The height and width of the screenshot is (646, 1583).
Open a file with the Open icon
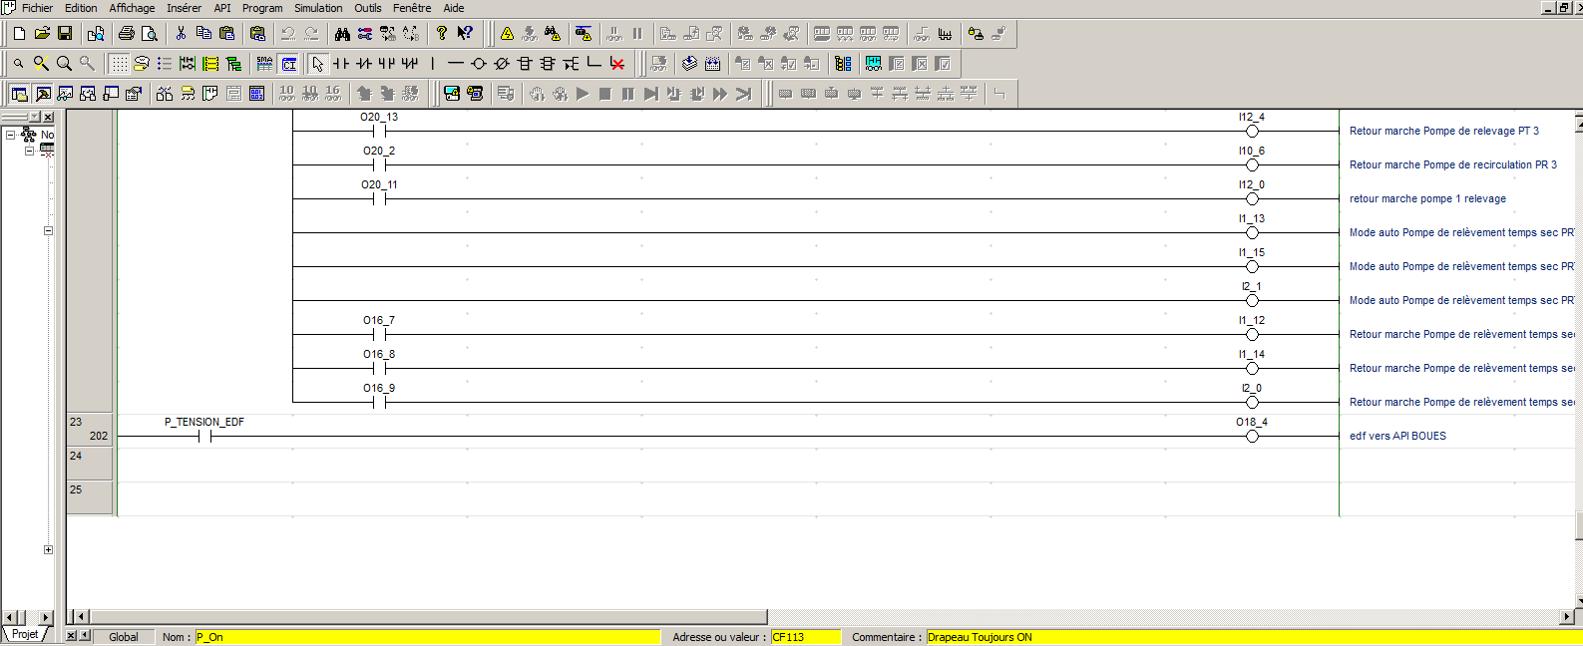[x=42, y=34]
